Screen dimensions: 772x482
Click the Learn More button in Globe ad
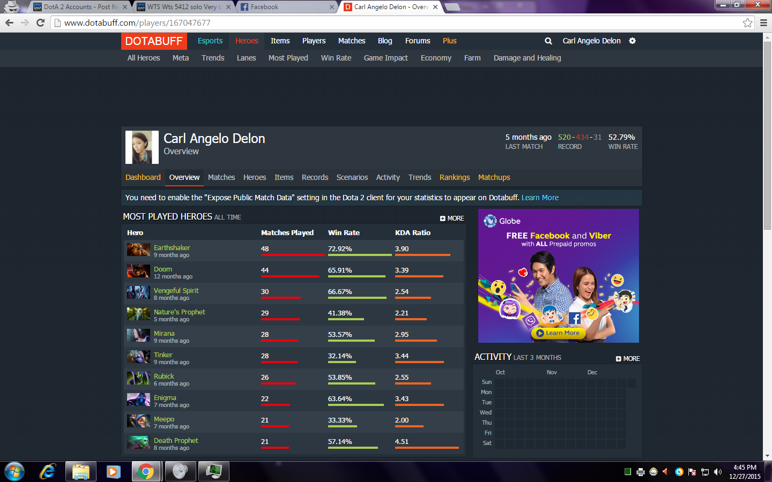point(558,333)
